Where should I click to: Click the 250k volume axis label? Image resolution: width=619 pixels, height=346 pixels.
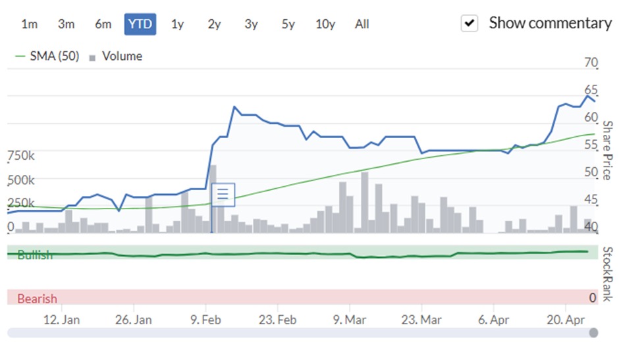click(x=21, y=203)
